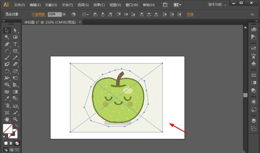The image size is (260, 153).
Task: Click the 变换 transform link
Action: click(190, 15)
